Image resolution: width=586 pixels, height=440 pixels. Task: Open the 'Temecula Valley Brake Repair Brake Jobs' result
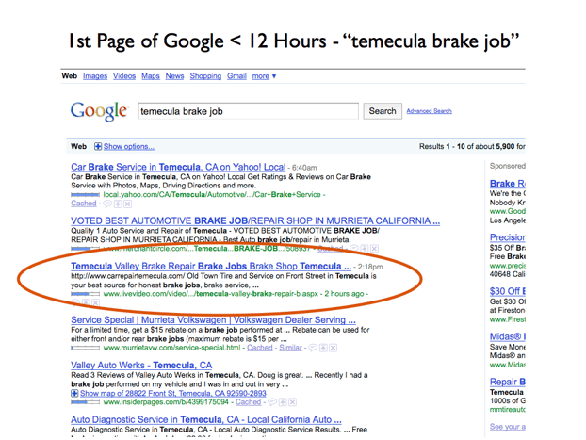tap(211, 267)
